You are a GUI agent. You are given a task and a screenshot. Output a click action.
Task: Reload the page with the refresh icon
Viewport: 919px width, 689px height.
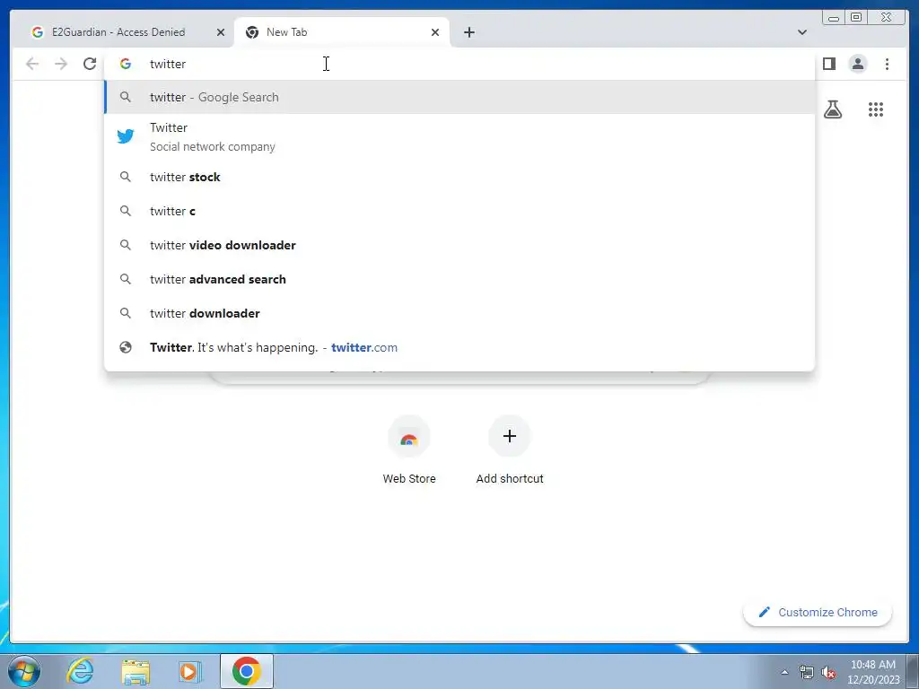point(89,64)
